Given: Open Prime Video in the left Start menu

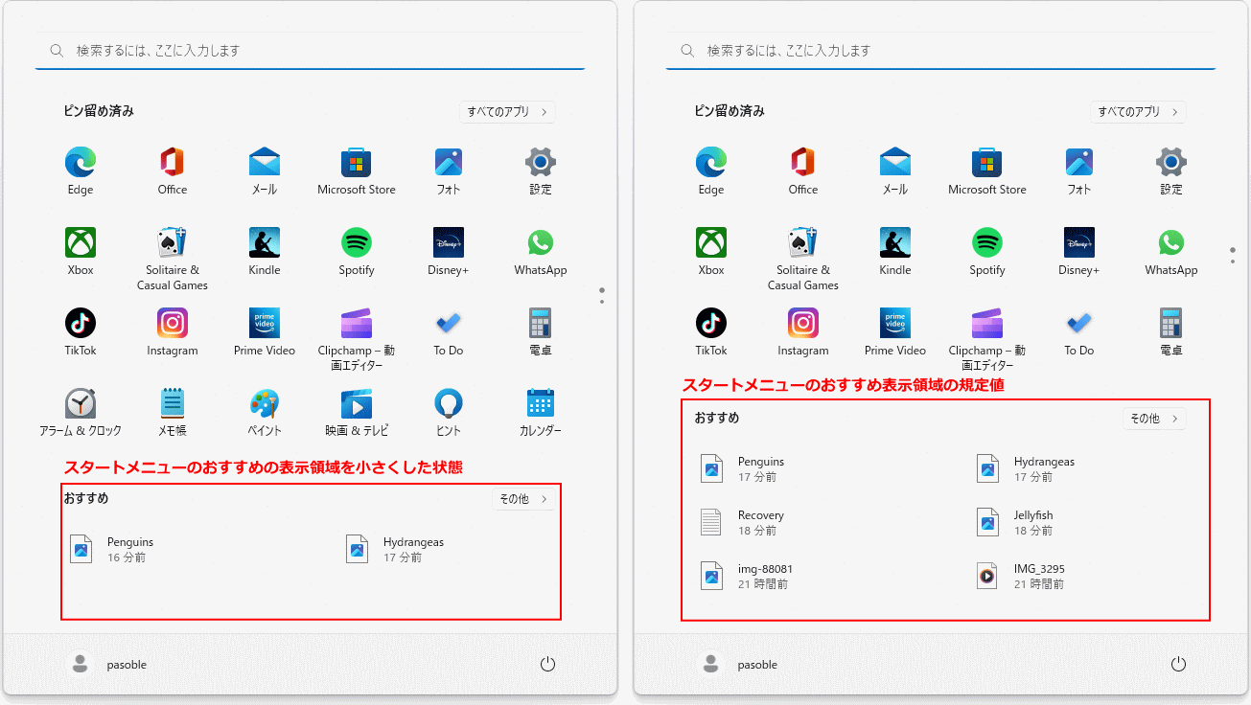Looking at the screenshot, I should tap(265, 332).
